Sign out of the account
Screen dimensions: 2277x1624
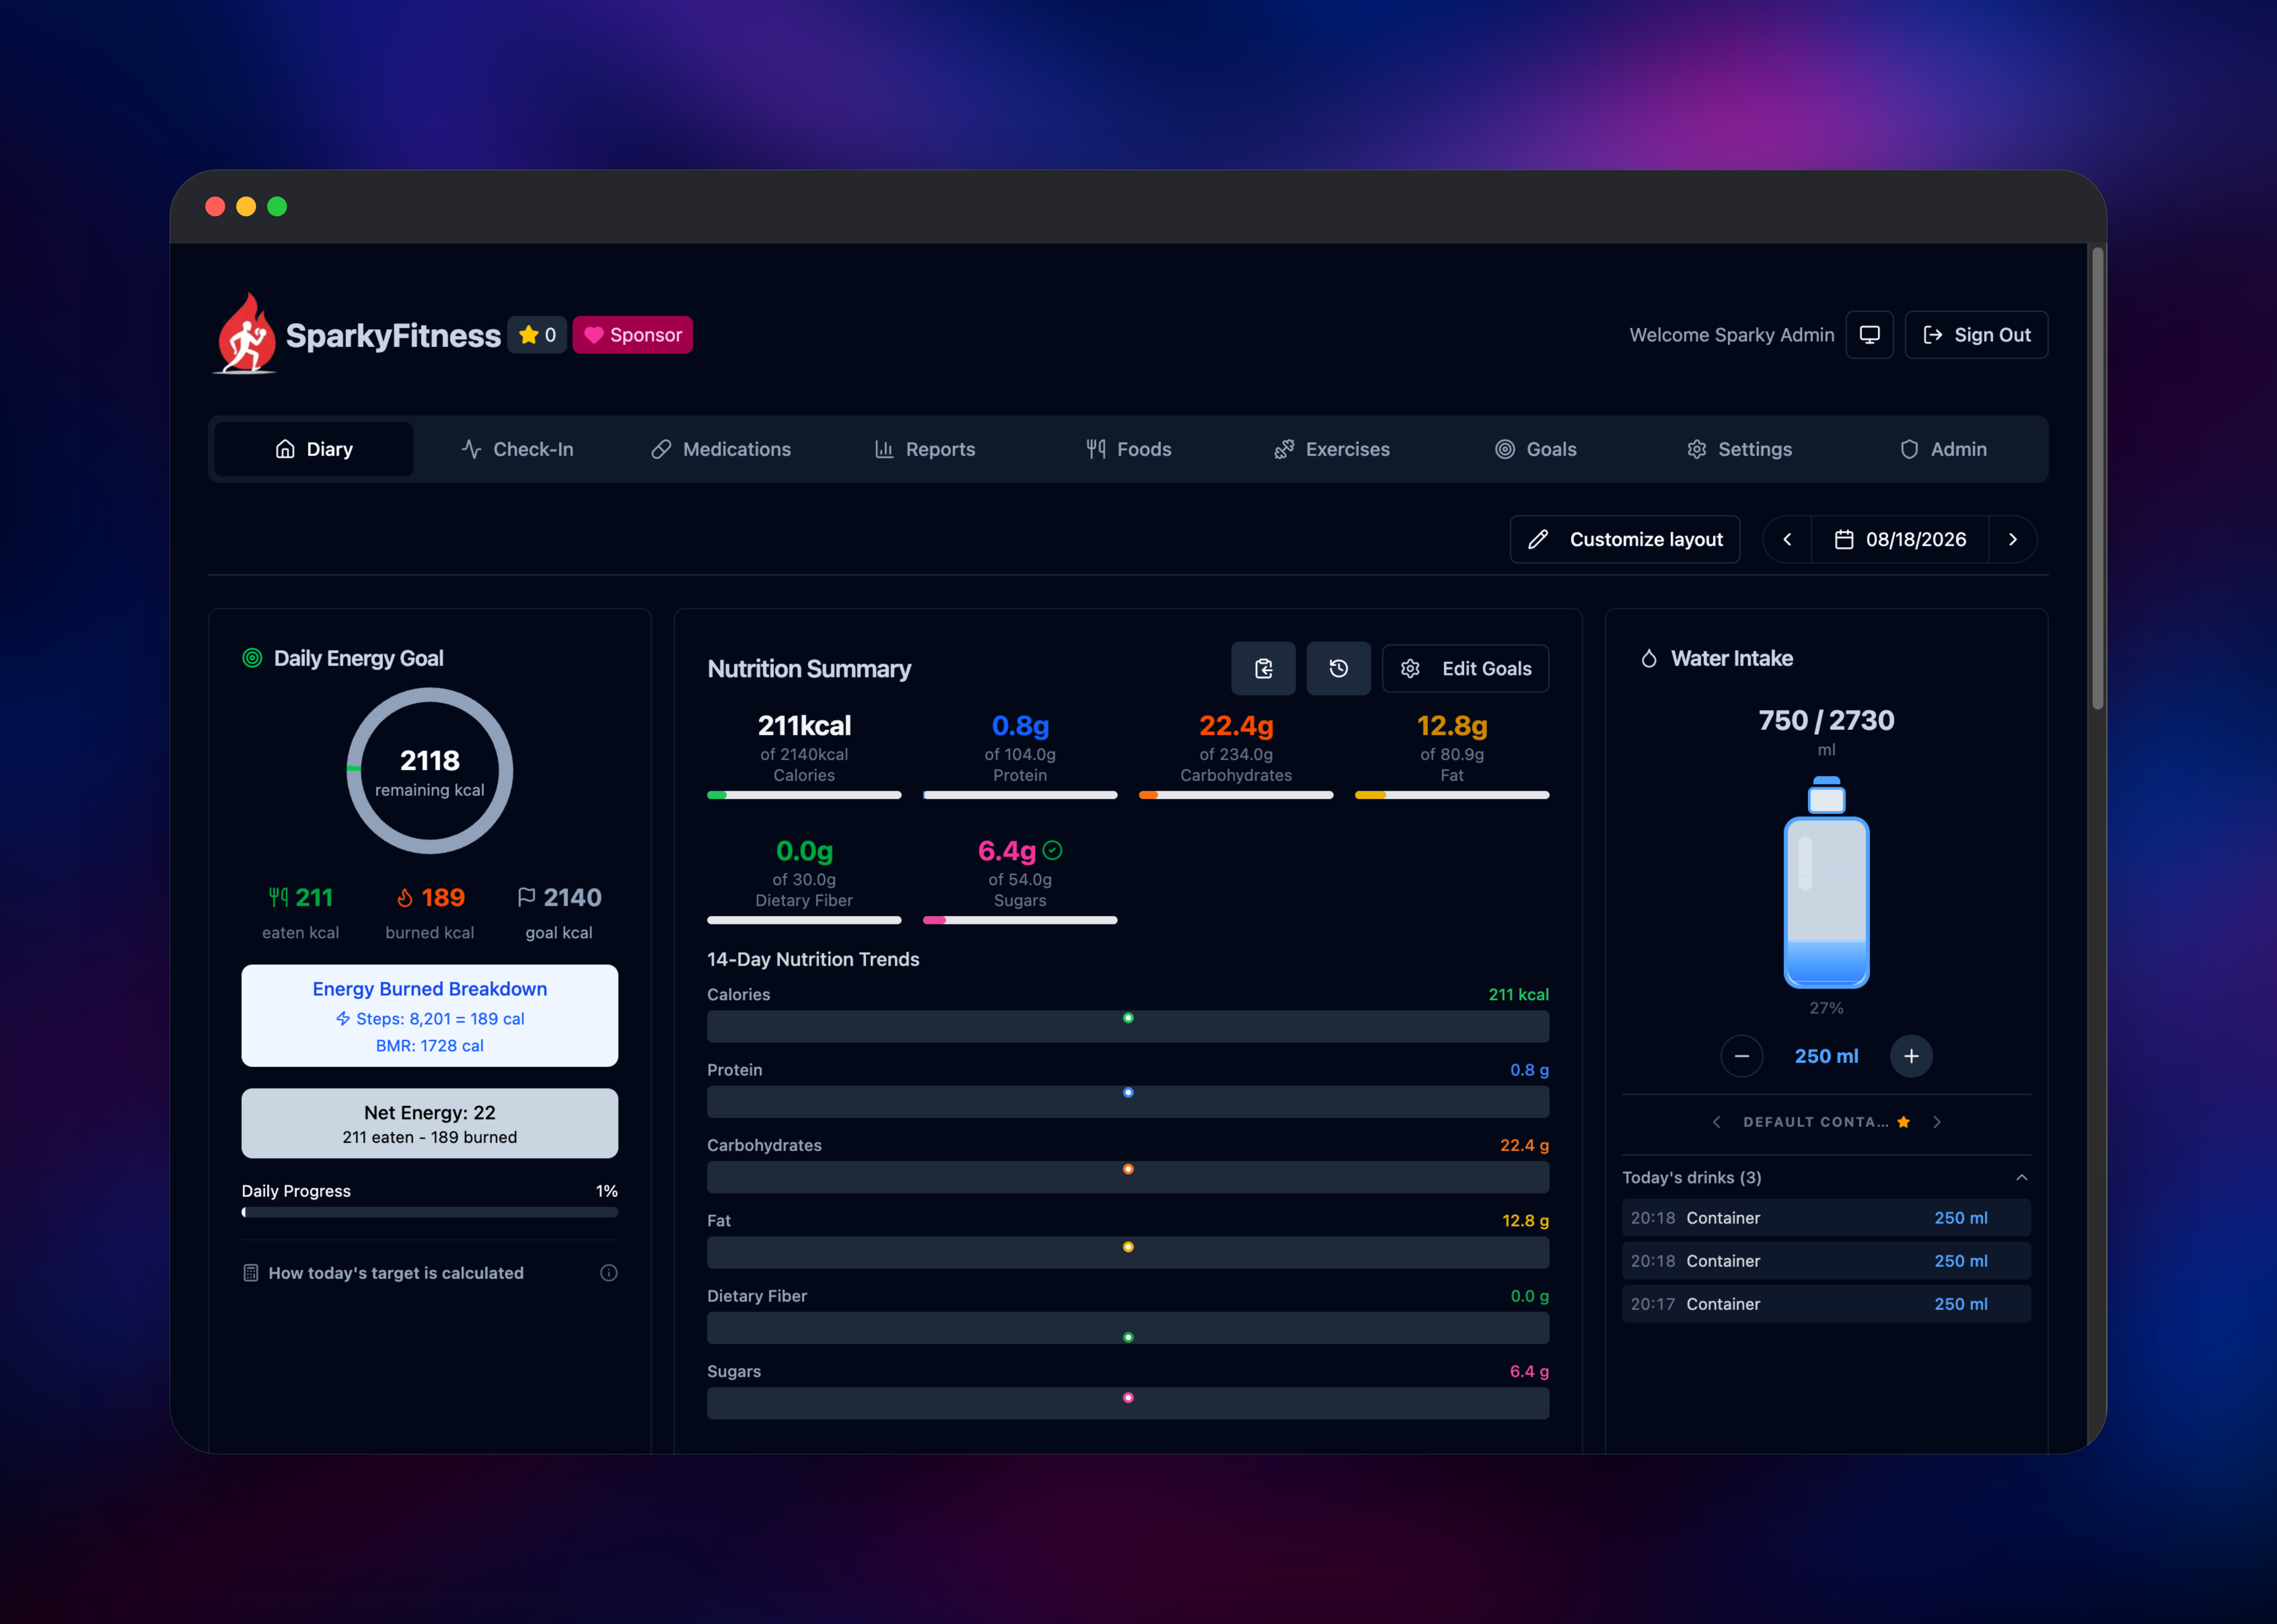point(1976,335)
